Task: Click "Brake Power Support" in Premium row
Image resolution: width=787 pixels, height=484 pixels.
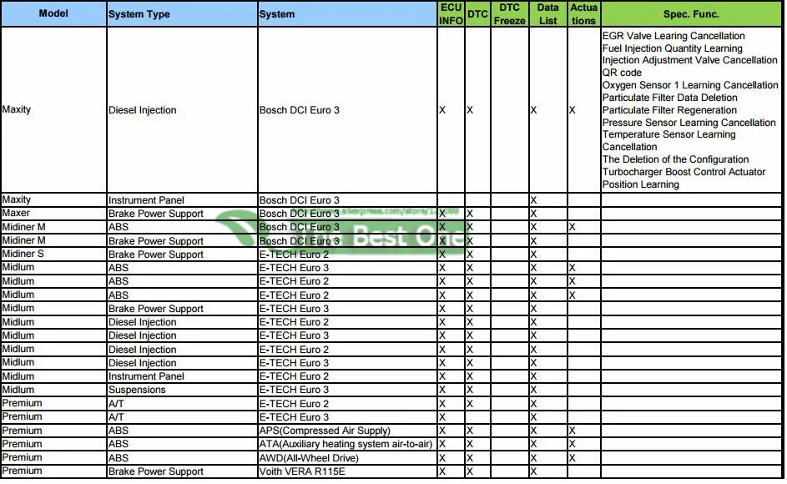Action: [x=155, y=471]
